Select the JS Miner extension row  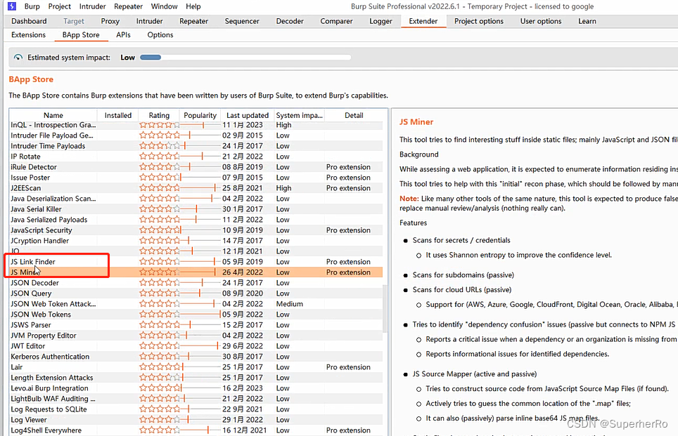point(196,272)
